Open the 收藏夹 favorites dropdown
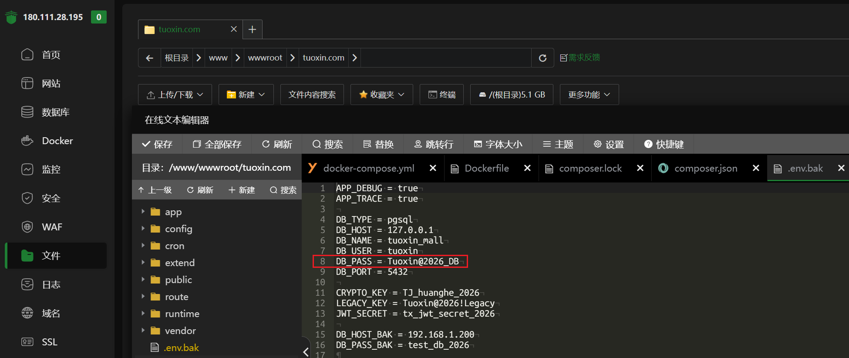 coord(382,95)
